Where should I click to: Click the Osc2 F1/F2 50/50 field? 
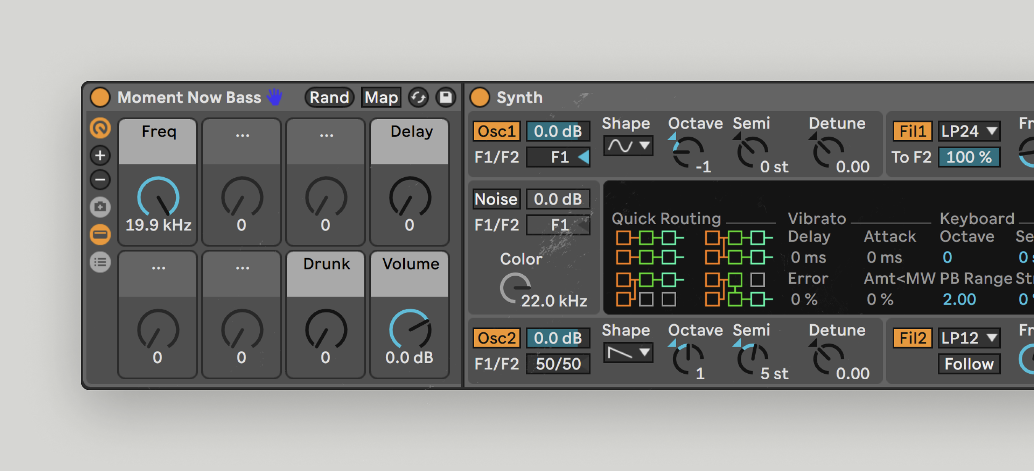pyautogui.click(x=558, y=364)
